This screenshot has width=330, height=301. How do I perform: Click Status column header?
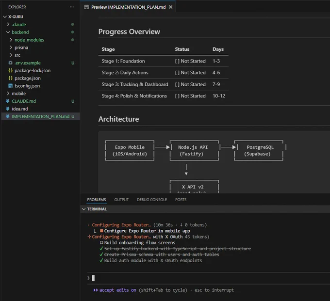[x=182, y=49]
